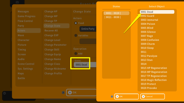This screenshot has height=103, width=184.
Task: Select the Messages category
Action: click(x=23, y=12)
